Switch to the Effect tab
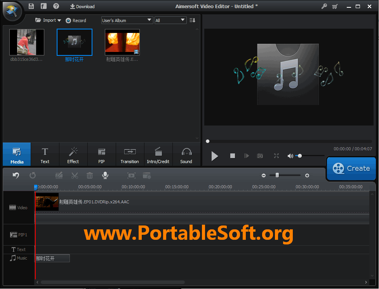379x289 pixels. [73, 154]
